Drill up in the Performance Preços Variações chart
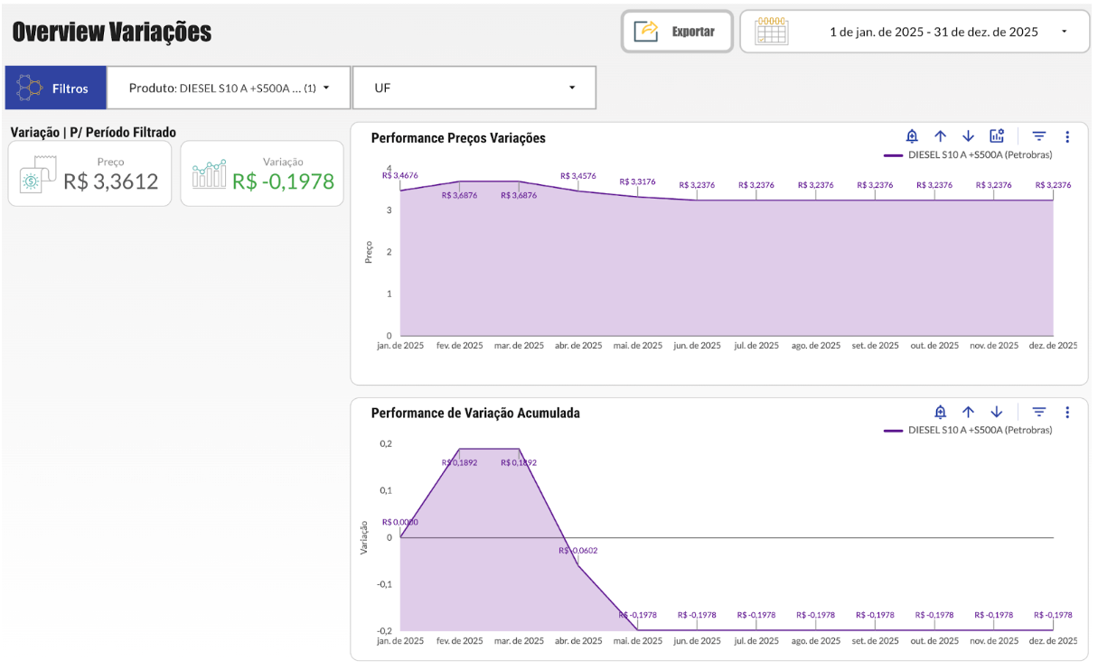1098x670 pixels. pyautogui.click(x=940, y=136)
